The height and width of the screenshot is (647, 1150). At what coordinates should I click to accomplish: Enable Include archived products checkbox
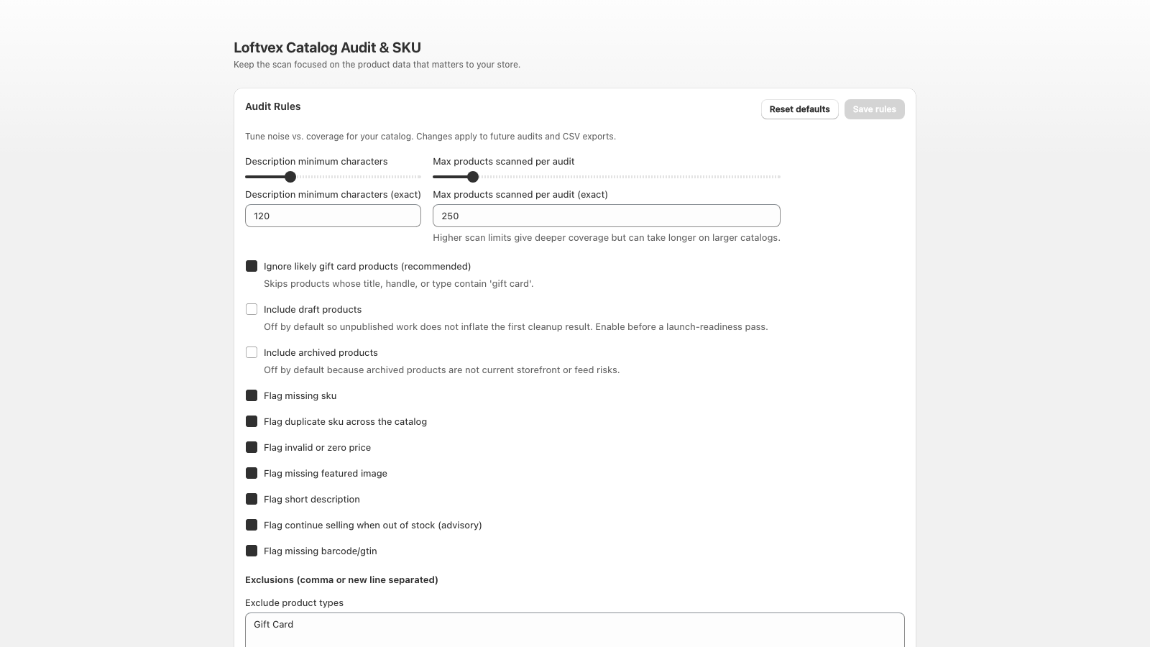[x=252, y=352]
